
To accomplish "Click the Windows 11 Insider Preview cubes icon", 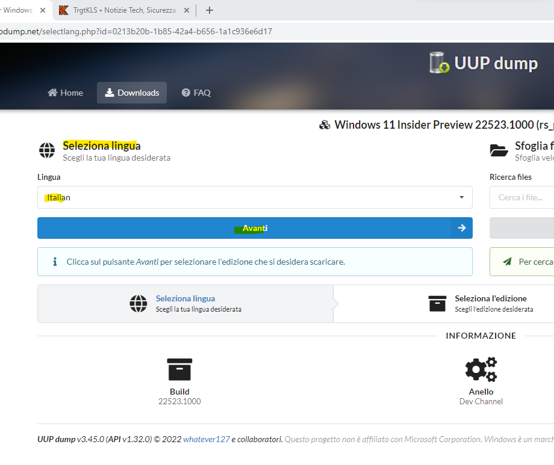I will click(x=325, y=125).
